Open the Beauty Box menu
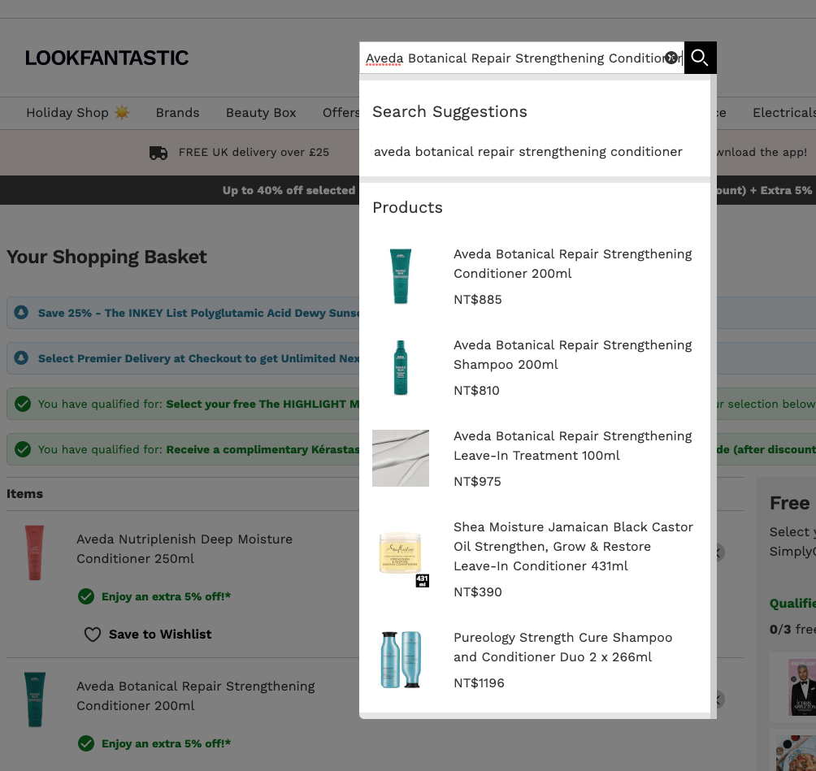816x771 pixels. pos(261,113)
